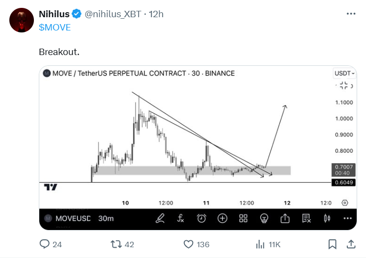This screenshot has height=258, width=366.
Task: Select the candlestick chart type icon
Action: (x=327, y=218)
